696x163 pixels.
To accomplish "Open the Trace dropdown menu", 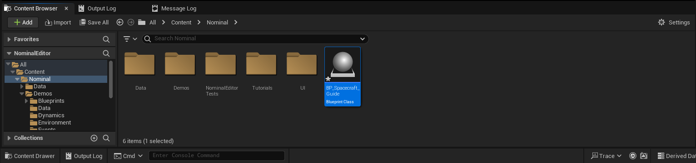I will pos(607,156).
